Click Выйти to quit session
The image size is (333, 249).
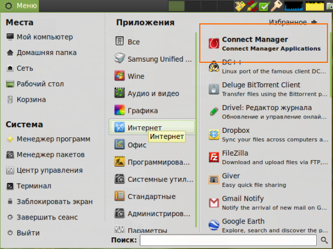[28, 233]
